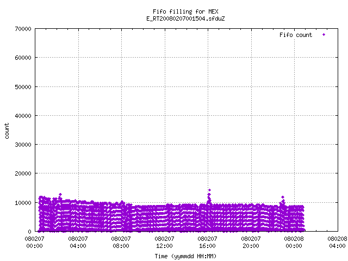Click the x-axis tick label 080208 04:00

pyautogui.click(x=337, y=243)
